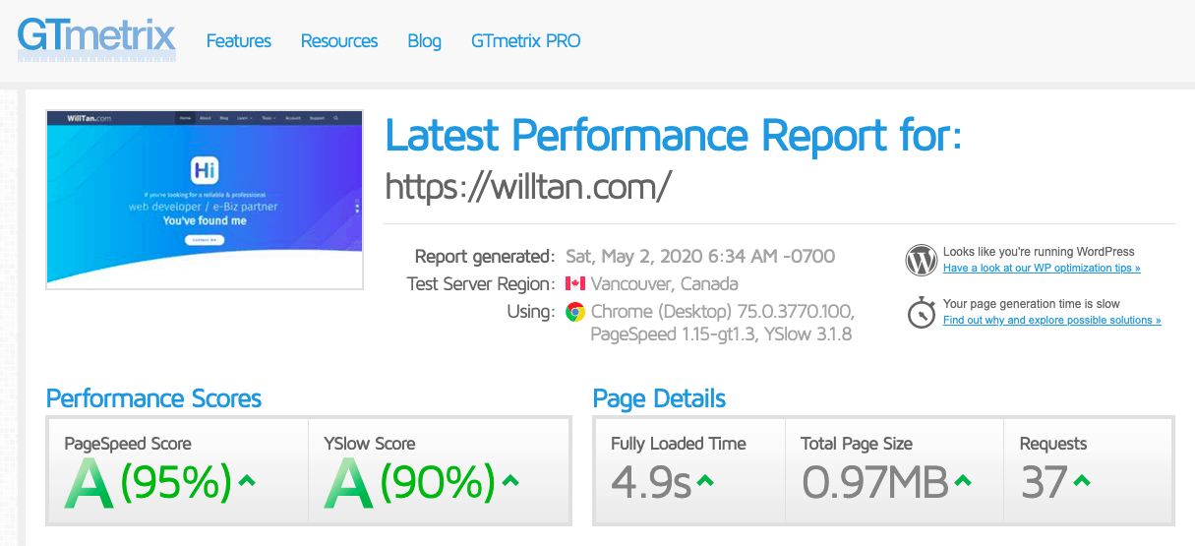Click the 0.97MB Total Page Size value

click(x=875, y=483)
